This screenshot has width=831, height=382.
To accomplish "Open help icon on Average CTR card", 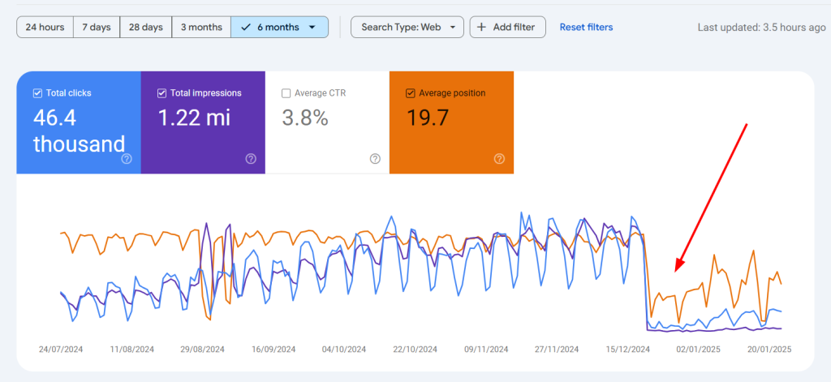I will click(375, 158).
